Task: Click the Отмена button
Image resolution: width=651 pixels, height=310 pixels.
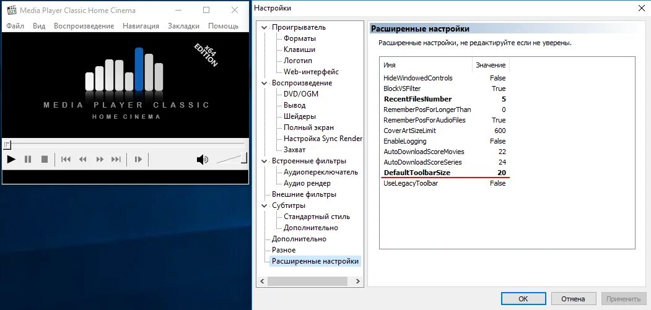Action: [574, 299]
